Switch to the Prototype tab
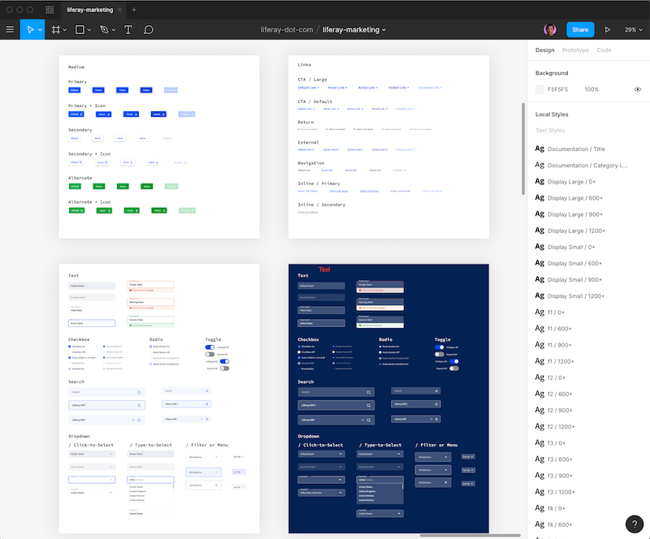This screenshot has height=539, width=650. (x=575, y=50)
